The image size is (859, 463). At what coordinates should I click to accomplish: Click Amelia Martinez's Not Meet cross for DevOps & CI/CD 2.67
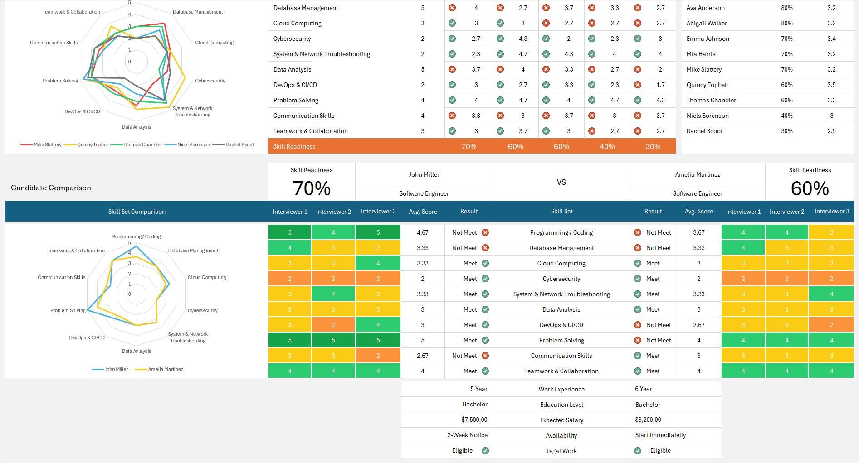(638, 325)
